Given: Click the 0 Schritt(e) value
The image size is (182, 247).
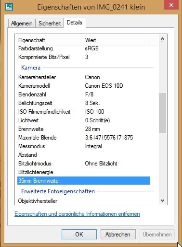Looking at the screenshot, I should (97, 120).
